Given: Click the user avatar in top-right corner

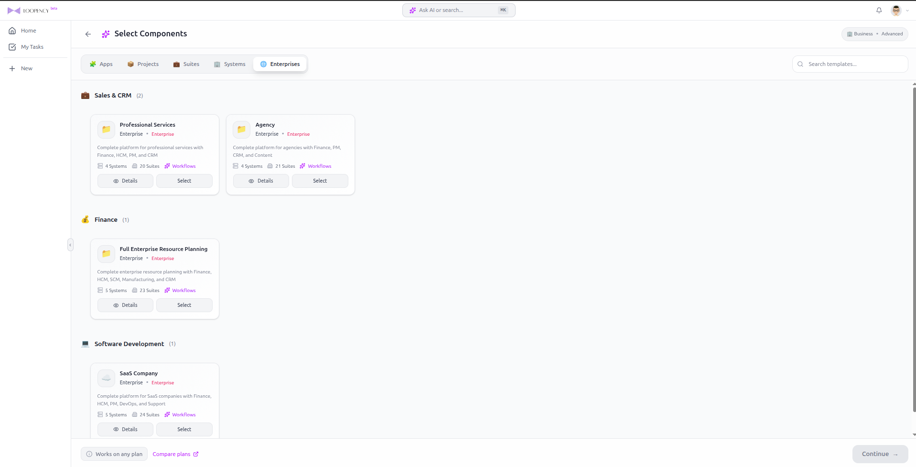Looking at the screenshot, I should (896, 10).
